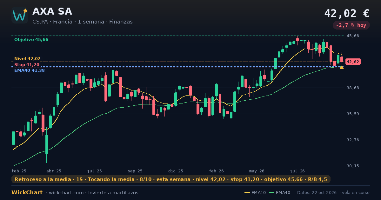The image size is (381, 200).
Task: Click the "Objetivo 45,66" target label
Action: pos(31,40)
